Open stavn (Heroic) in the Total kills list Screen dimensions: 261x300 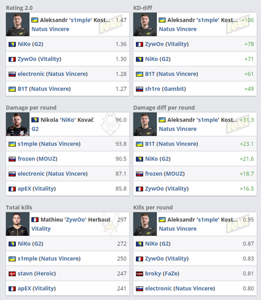(37, 273)
